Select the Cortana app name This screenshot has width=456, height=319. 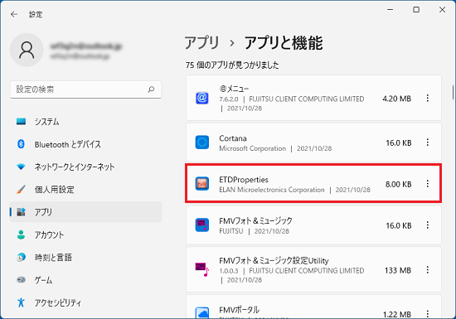point(233,138)
